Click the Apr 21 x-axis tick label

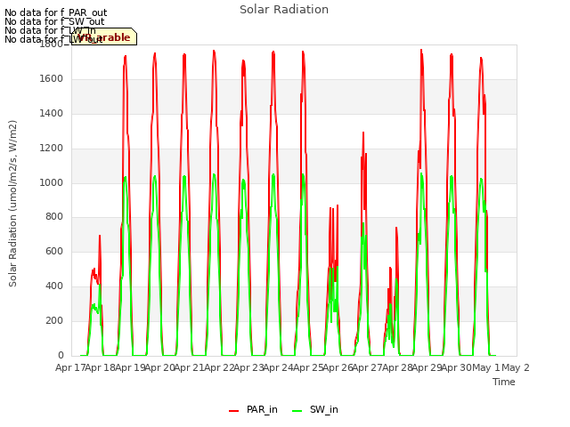click(189, 367)
